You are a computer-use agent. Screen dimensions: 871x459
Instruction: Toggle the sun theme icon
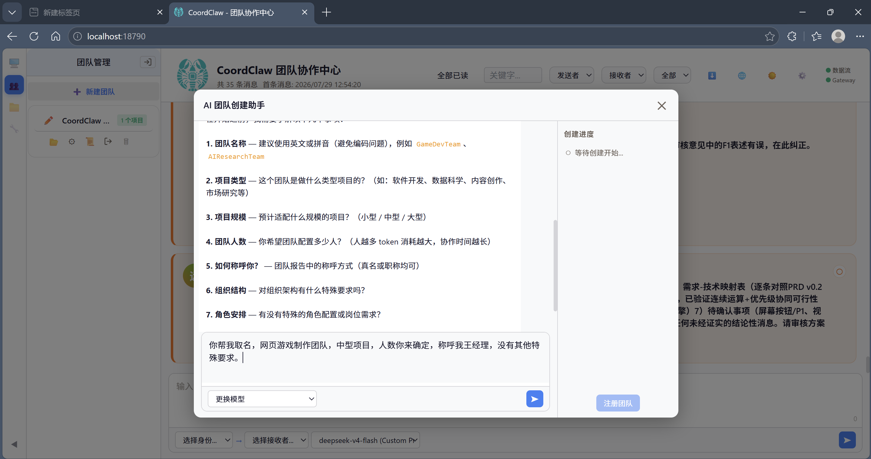pos(772,76)
